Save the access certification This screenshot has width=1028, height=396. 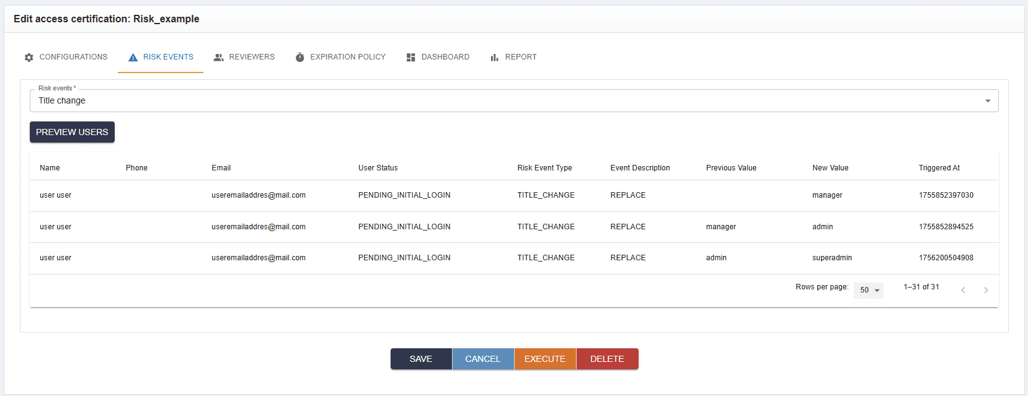point(421,359)
